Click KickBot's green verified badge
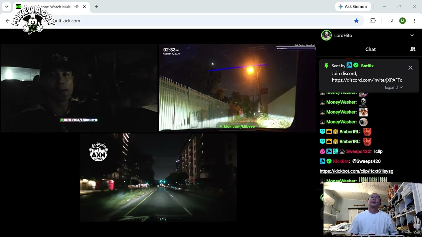 tap(329, 161)
